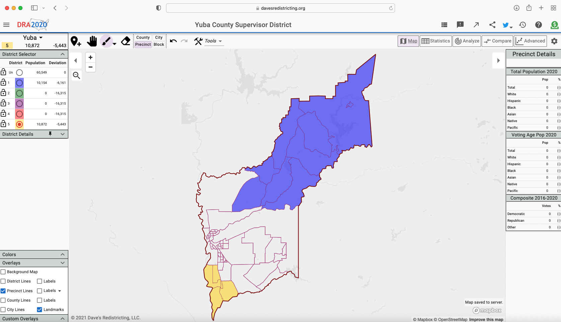Select the Unassigned district radio button

[19, 72]
